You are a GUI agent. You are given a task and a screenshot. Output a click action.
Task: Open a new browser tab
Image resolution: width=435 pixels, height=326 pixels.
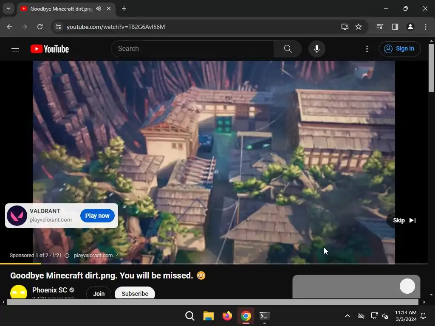pyautogui.click(x=124, y=8)
